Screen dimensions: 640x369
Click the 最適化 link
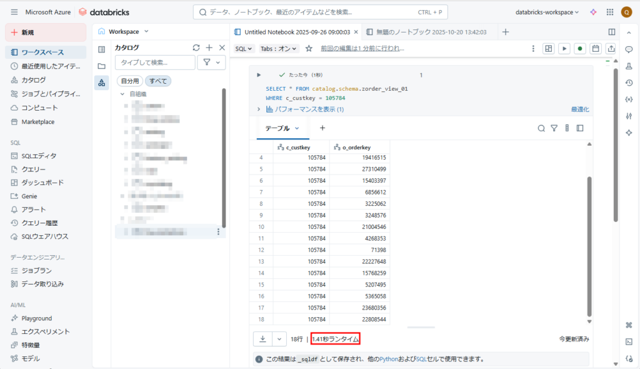pos(579,109)
